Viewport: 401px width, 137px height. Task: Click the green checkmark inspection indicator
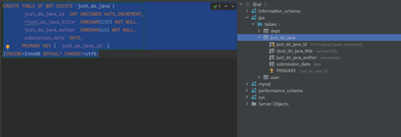click(x=215, y=6)
